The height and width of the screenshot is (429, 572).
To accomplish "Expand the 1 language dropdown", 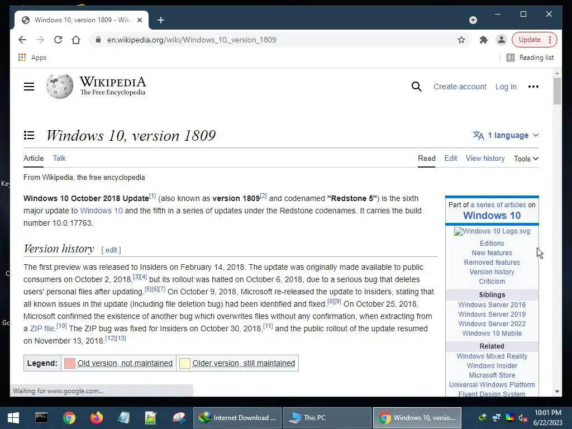I will point(506,135).
